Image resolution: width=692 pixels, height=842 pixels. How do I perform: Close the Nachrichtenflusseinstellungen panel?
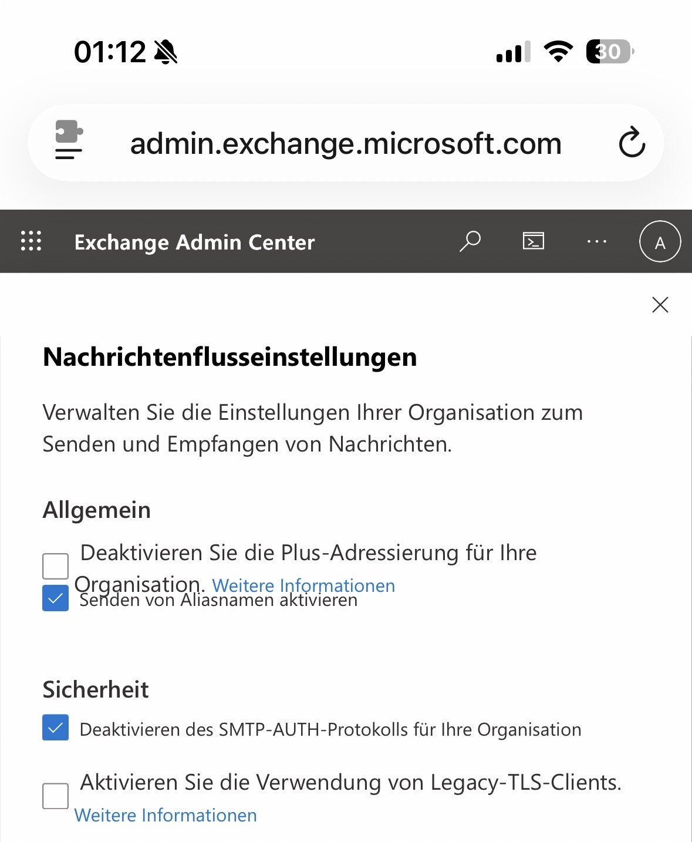660,305
